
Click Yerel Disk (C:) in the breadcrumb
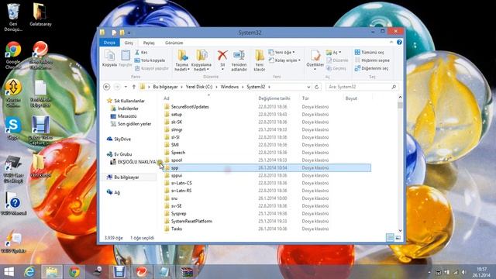tap(199, 87)
